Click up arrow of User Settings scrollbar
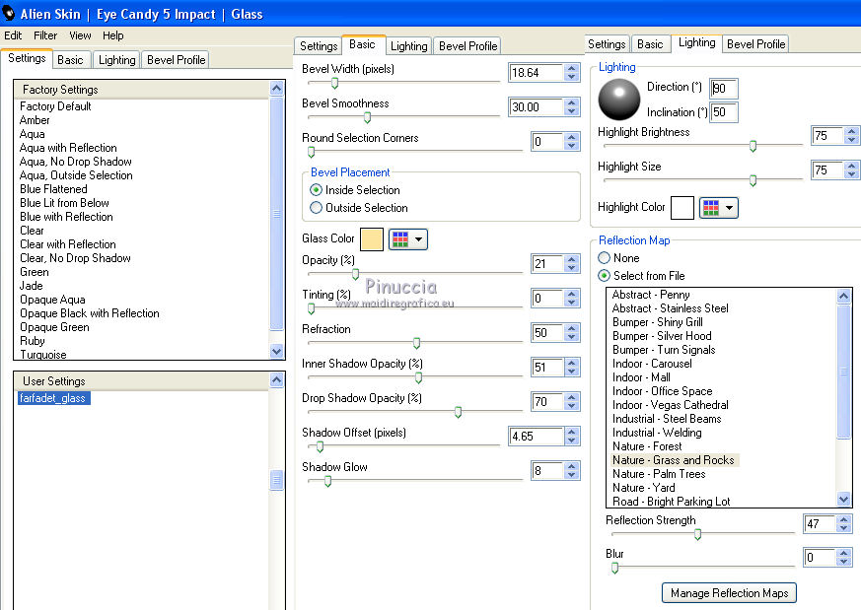861x610 pixels. pyautogui.click(x=277, y=379)
